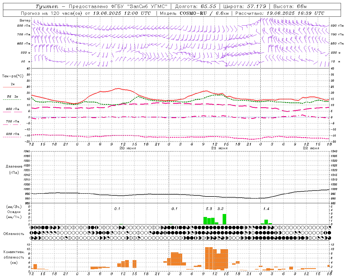Click the Облачность cloud cover label
Image resolution: width=345 pixels, height=276 pixels.
pyautogui.click(x=14, y=234)
